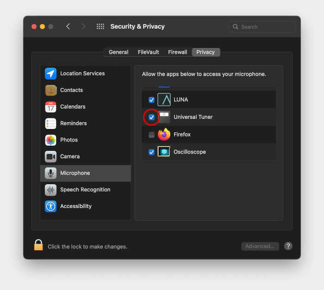Select the Location Services icon in sidebar
The width and height of the screenshot is (324, 290).
51,74
